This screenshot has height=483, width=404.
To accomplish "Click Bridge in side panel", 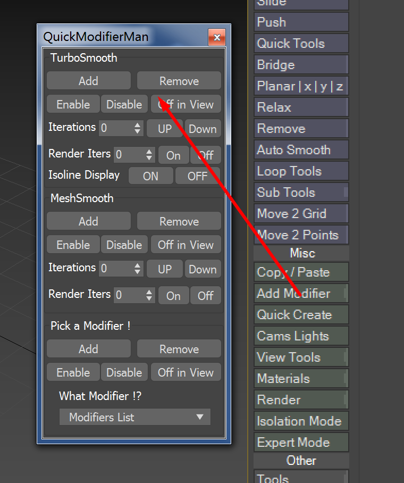I will tap(301, 64).
